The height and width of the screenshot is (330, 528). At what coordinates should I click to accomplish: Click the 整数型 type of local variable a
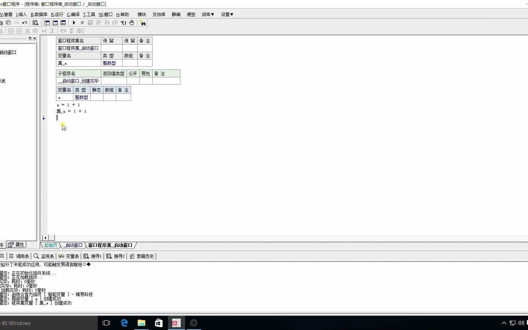coord(81,97)
